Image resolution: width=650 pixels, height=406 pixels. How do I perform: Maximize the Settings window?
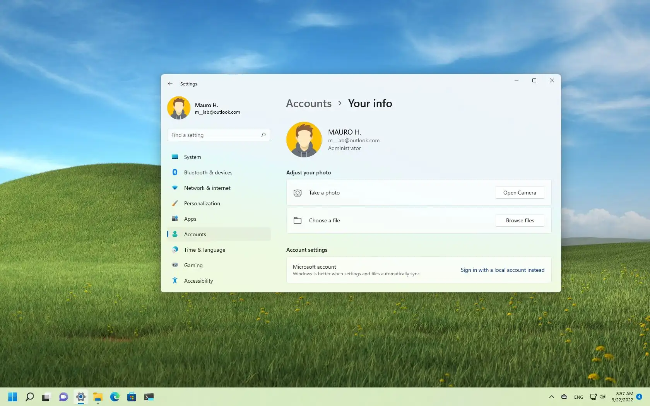pos(534,80)
